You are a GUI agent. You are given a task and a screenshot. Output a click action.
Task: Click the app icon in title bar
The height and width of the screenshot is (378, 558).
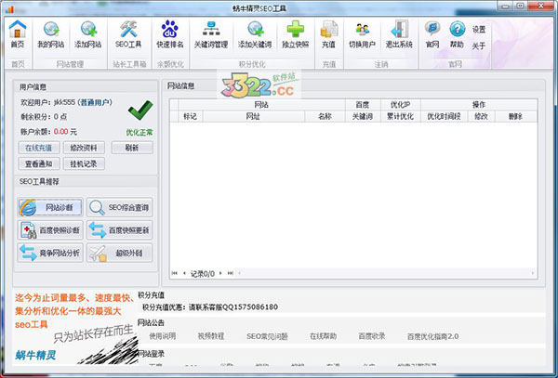[x=9, y=9]
